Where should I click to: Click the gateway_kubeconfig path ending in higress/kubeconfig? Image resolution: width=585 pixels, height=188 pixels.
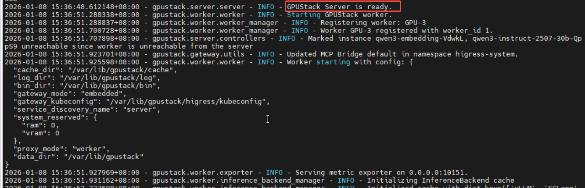187,101
